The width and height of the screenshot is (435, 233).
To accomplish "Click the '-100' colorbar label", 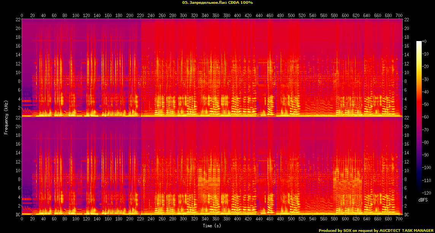I will [425, 167].
